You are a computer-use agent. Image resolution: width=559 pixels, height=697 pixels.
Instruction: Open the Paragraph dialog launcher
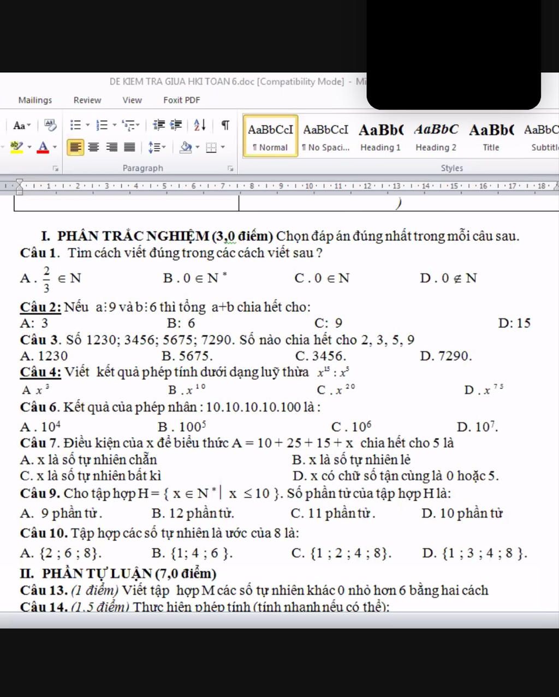[x=231, y=169]
